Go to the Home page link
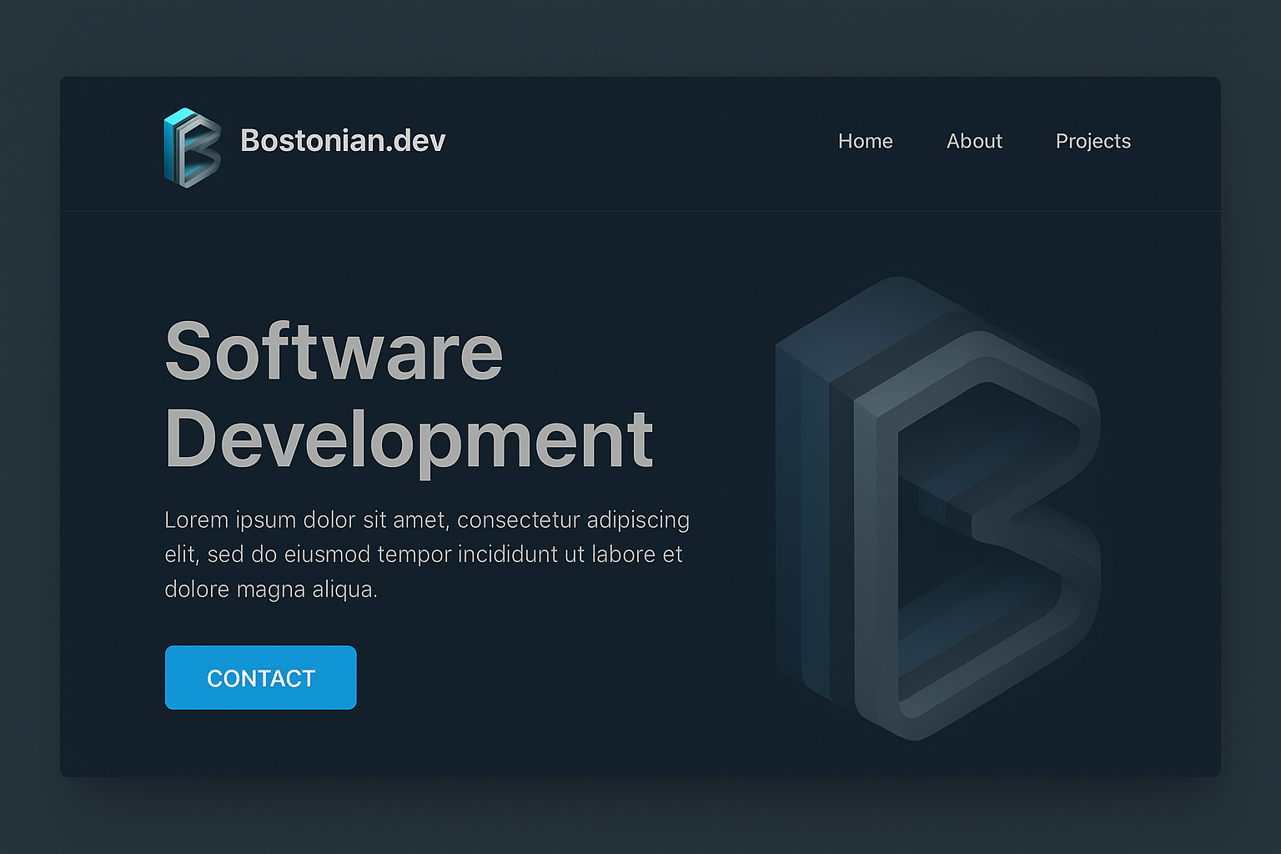The height and width of the screenshot is (854, 1281). coord(865,142)
